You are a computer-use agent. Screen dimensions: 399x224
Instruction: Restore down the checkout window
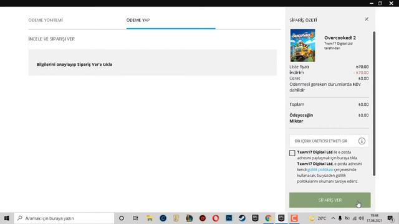(x=380, y=3)
